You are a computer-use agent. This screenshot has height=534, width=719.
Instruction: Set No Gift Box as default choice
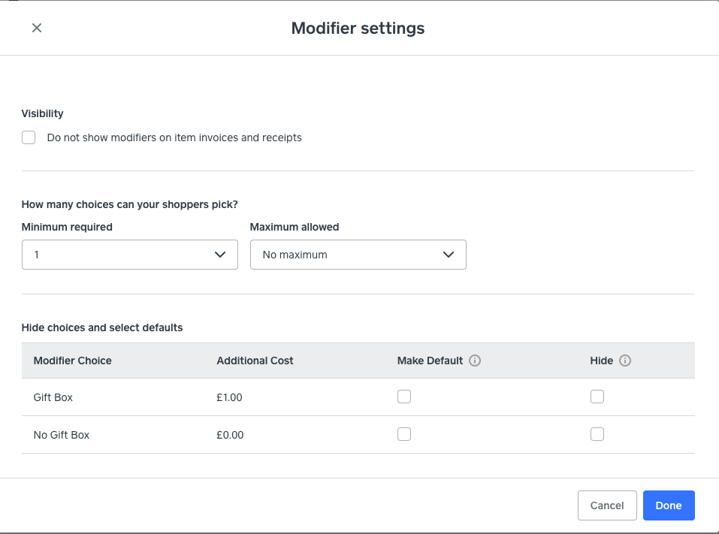[x=404, y=434]
